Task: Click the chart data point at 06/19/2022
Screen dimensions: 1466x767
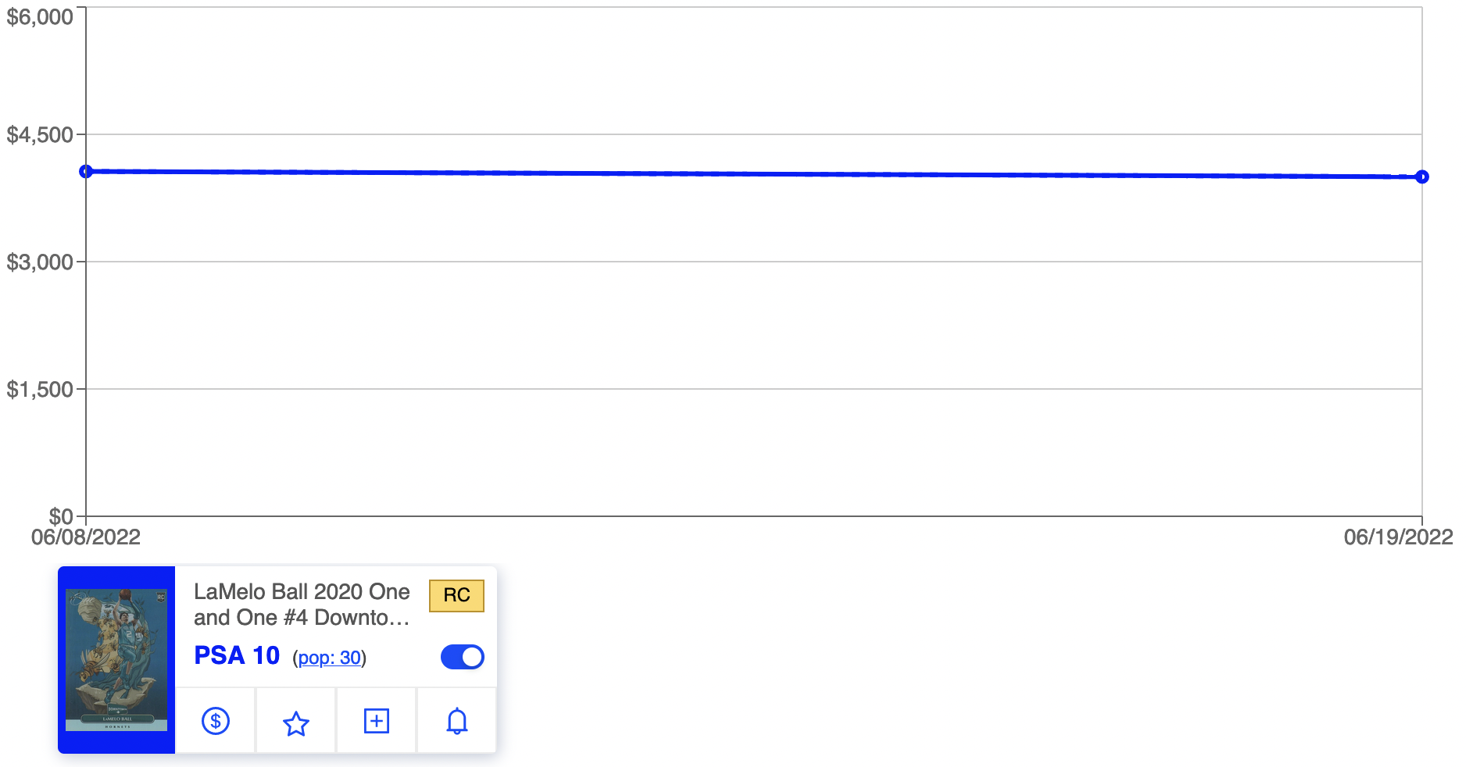Action: (x=1422, y=177)
